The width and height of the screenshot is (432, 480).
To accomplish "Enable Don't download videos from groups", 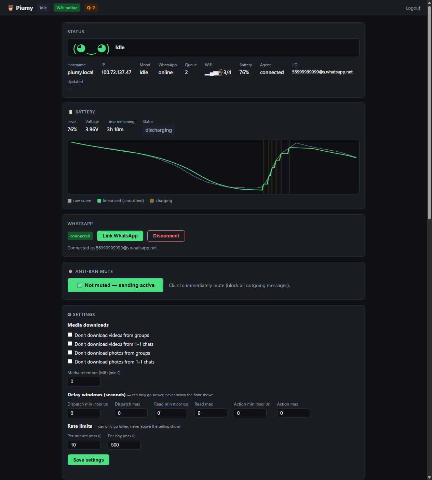I will tap(70, 335).
